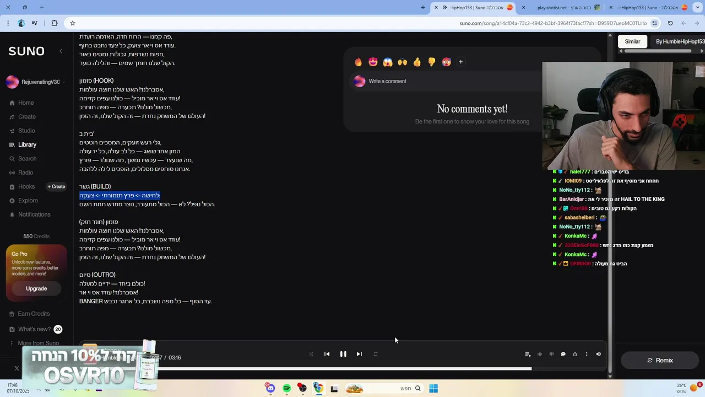Seek on the song progress bar
Screen dimensions: 705x397
click(344, 368)
